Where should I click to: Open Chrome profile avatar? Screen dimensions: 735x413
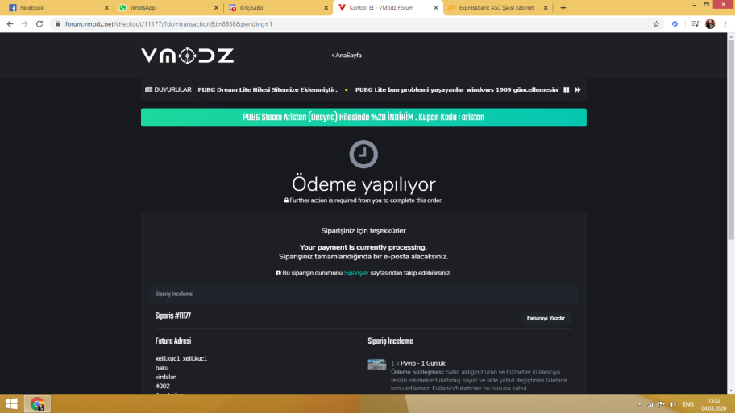tap(710, 24)
